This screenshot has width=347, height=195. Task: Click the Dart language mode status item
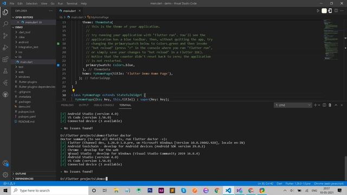pyautogui.click(x=280, y=184)
